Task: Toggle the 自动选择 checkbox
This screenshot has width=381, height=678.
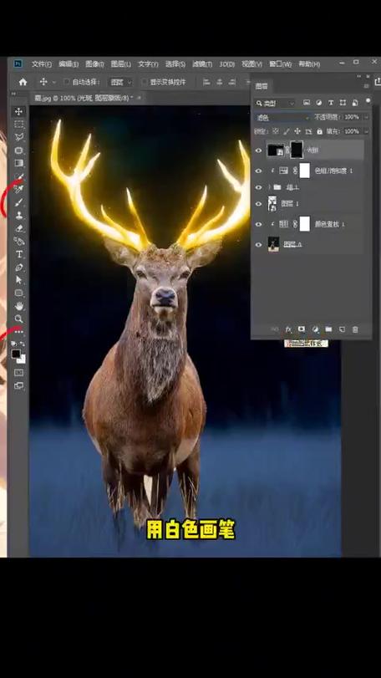Action: 67,82
